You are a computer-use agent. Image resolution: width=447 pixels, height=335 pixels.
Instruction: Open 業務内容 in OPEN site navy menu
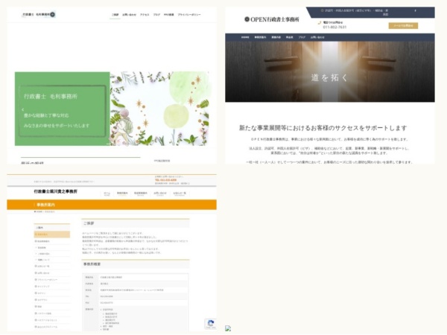(x=276, y=37)
